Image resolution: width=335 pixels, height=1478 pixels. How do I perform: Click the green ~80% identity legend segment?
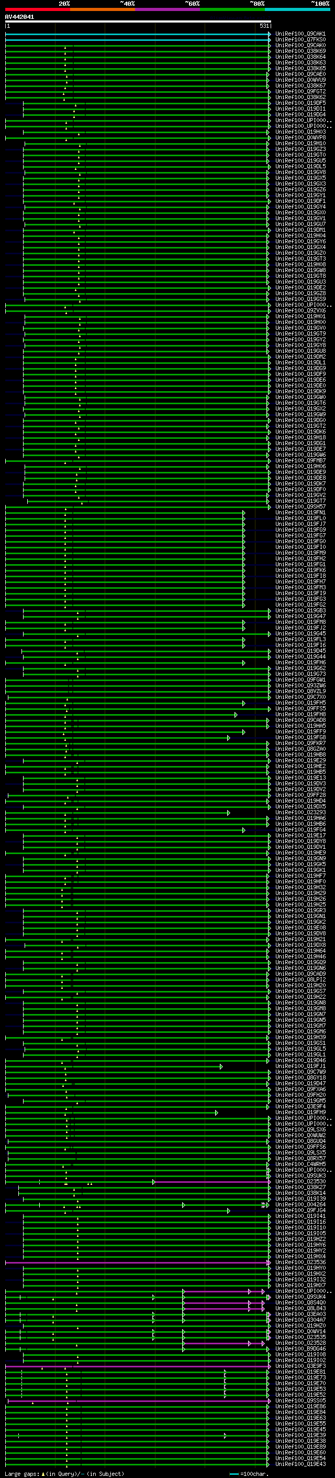232,10
